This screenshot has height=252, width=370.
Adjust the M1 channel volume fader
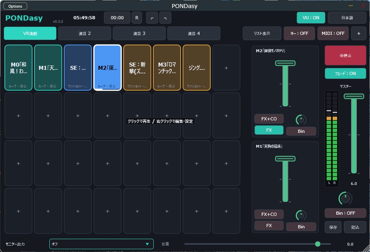285,159
